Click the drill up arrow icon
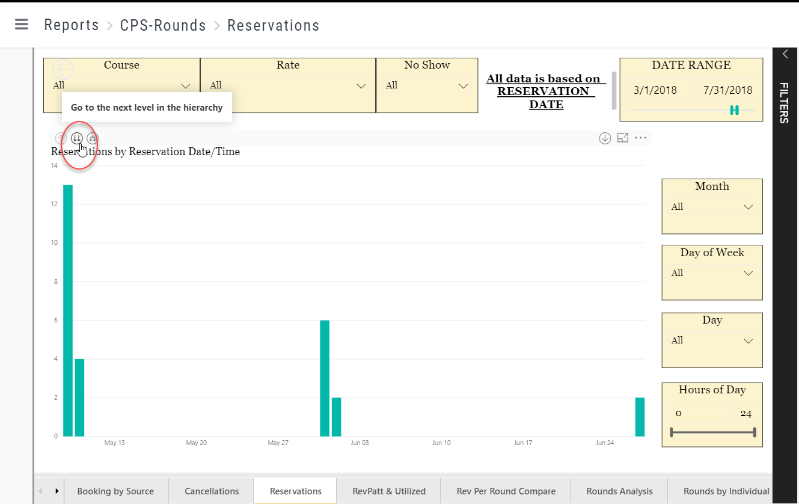The height and width of the screenshot is (504, 799). coord(61,138)
